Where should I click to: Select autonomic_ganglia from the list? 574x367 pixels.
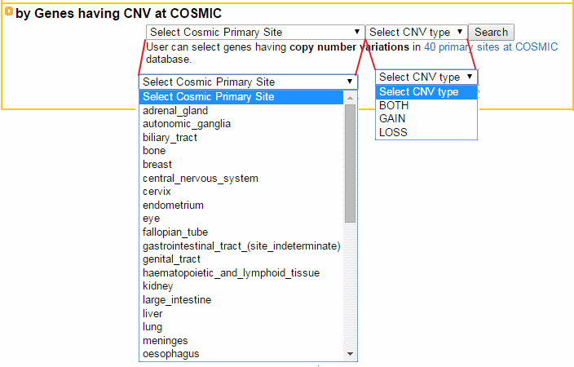click(x=241, y=124)
